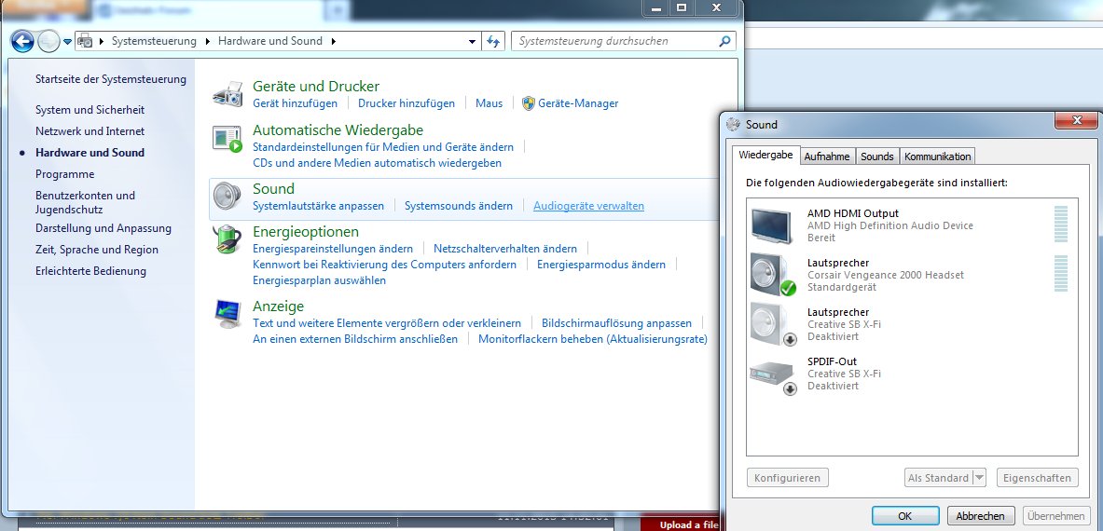Switch to the Aufnahme tab
The image size is (1103, 531).
tap(826, 157)
